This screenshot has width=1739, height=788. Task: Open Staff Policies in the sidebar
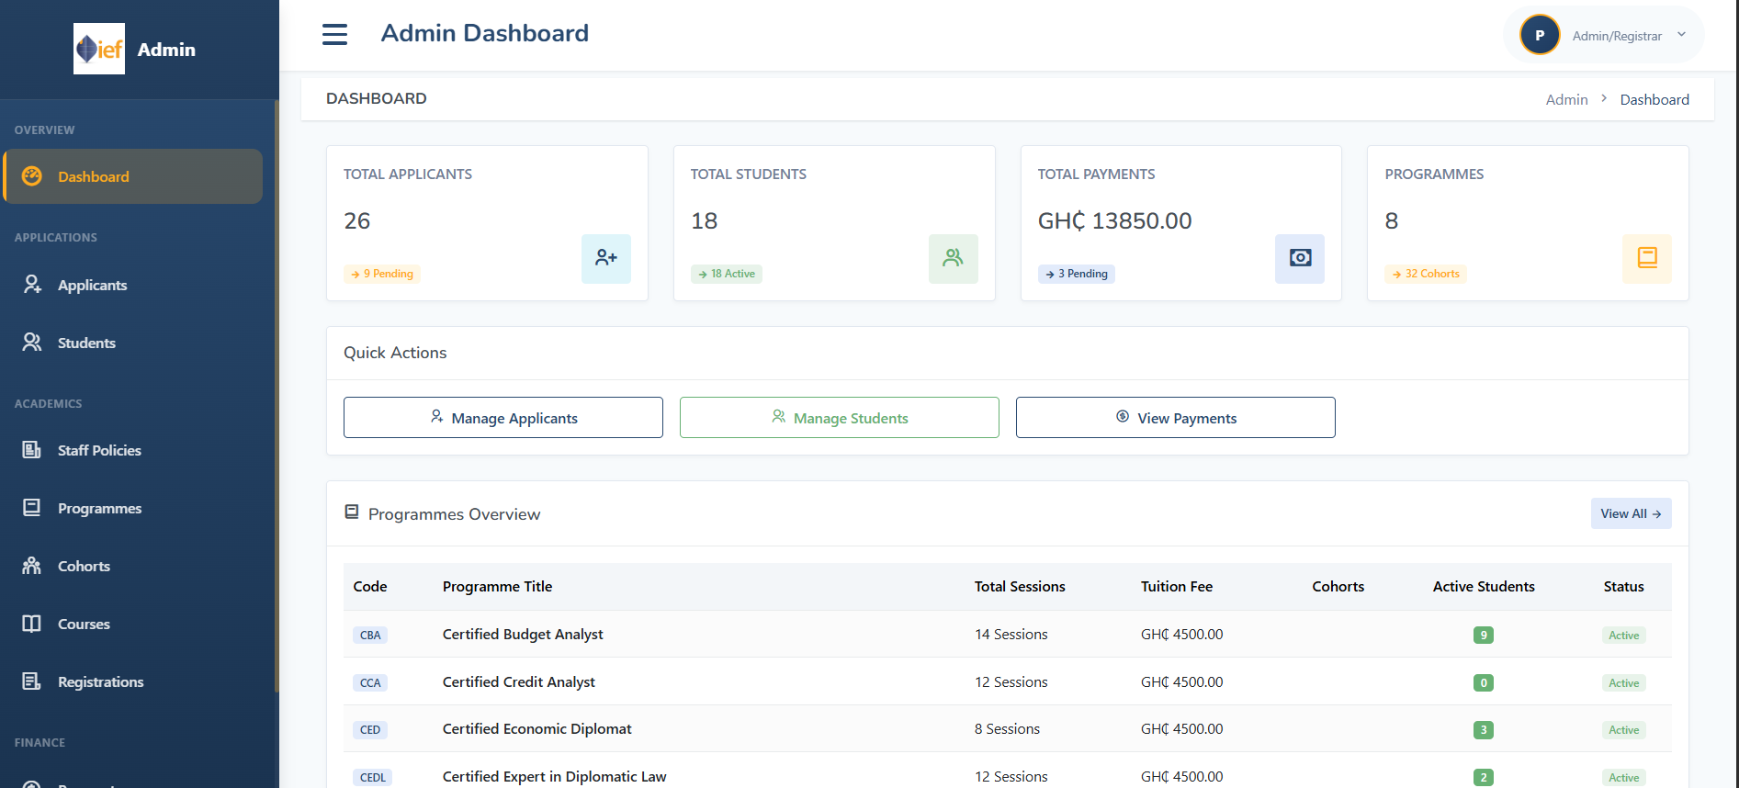point(99,450)
